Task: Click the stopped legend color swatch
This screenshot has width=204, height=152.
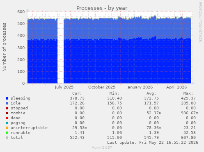Action: (x=7, y=108)
